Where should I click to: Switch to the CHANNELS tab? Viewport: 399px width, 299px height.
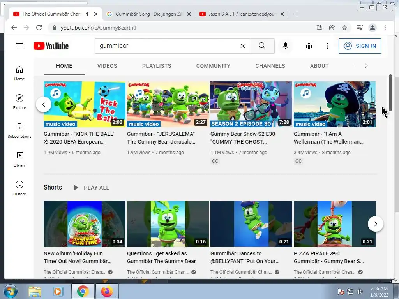(x=270, y=66)
